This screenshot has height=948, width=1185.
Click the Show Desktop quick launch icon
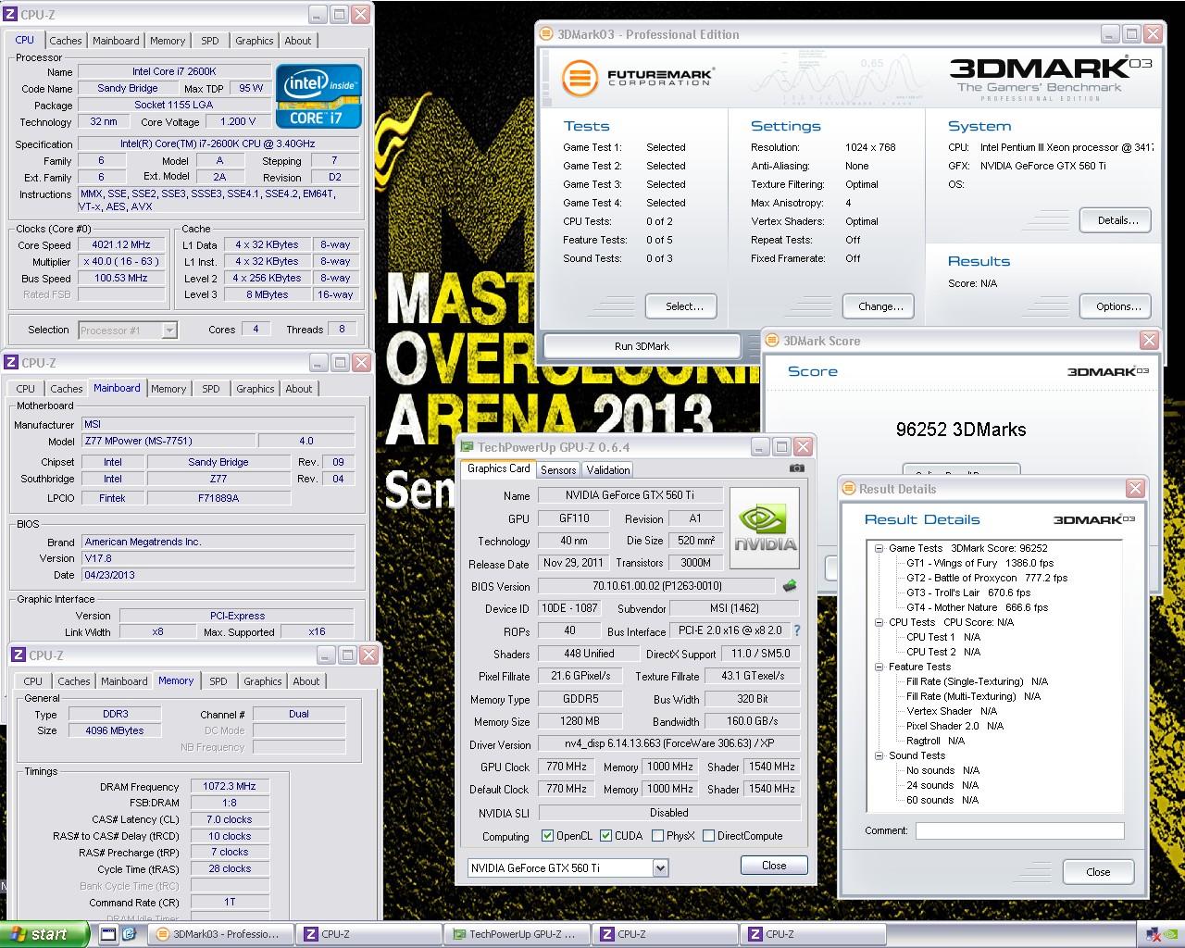(108, 934)
